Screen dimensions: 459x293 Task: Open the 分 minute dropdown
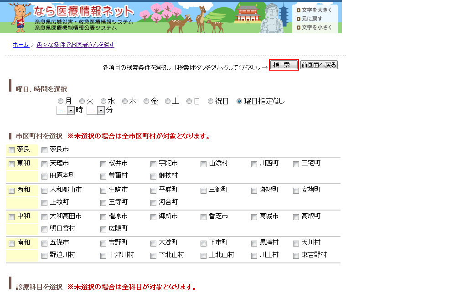tap(96, 110)
